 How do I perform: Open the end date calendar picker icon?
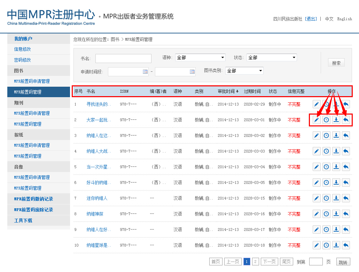192,72
